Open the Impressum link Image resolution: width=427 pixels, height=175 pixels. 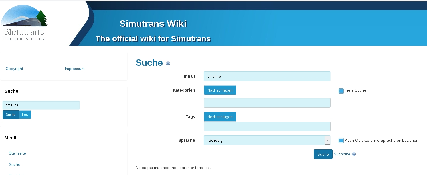click(75, 69)
